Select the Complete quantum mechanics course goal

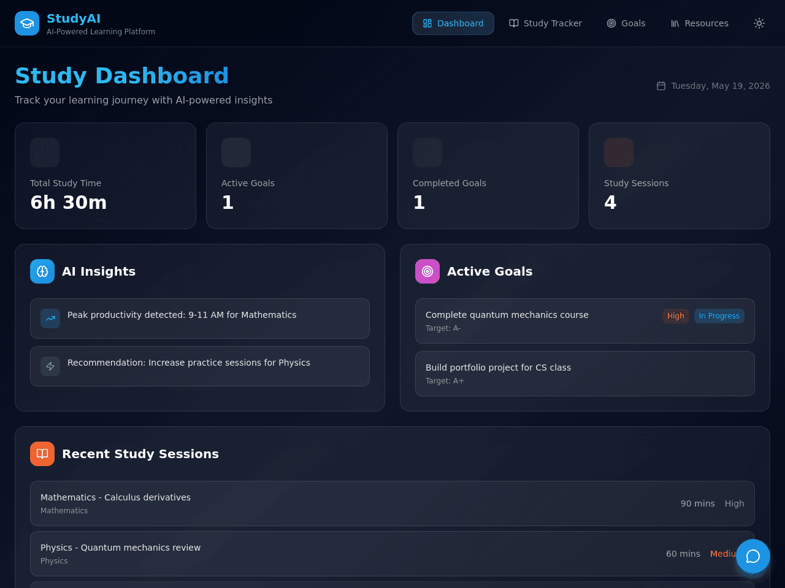point(585,321)
